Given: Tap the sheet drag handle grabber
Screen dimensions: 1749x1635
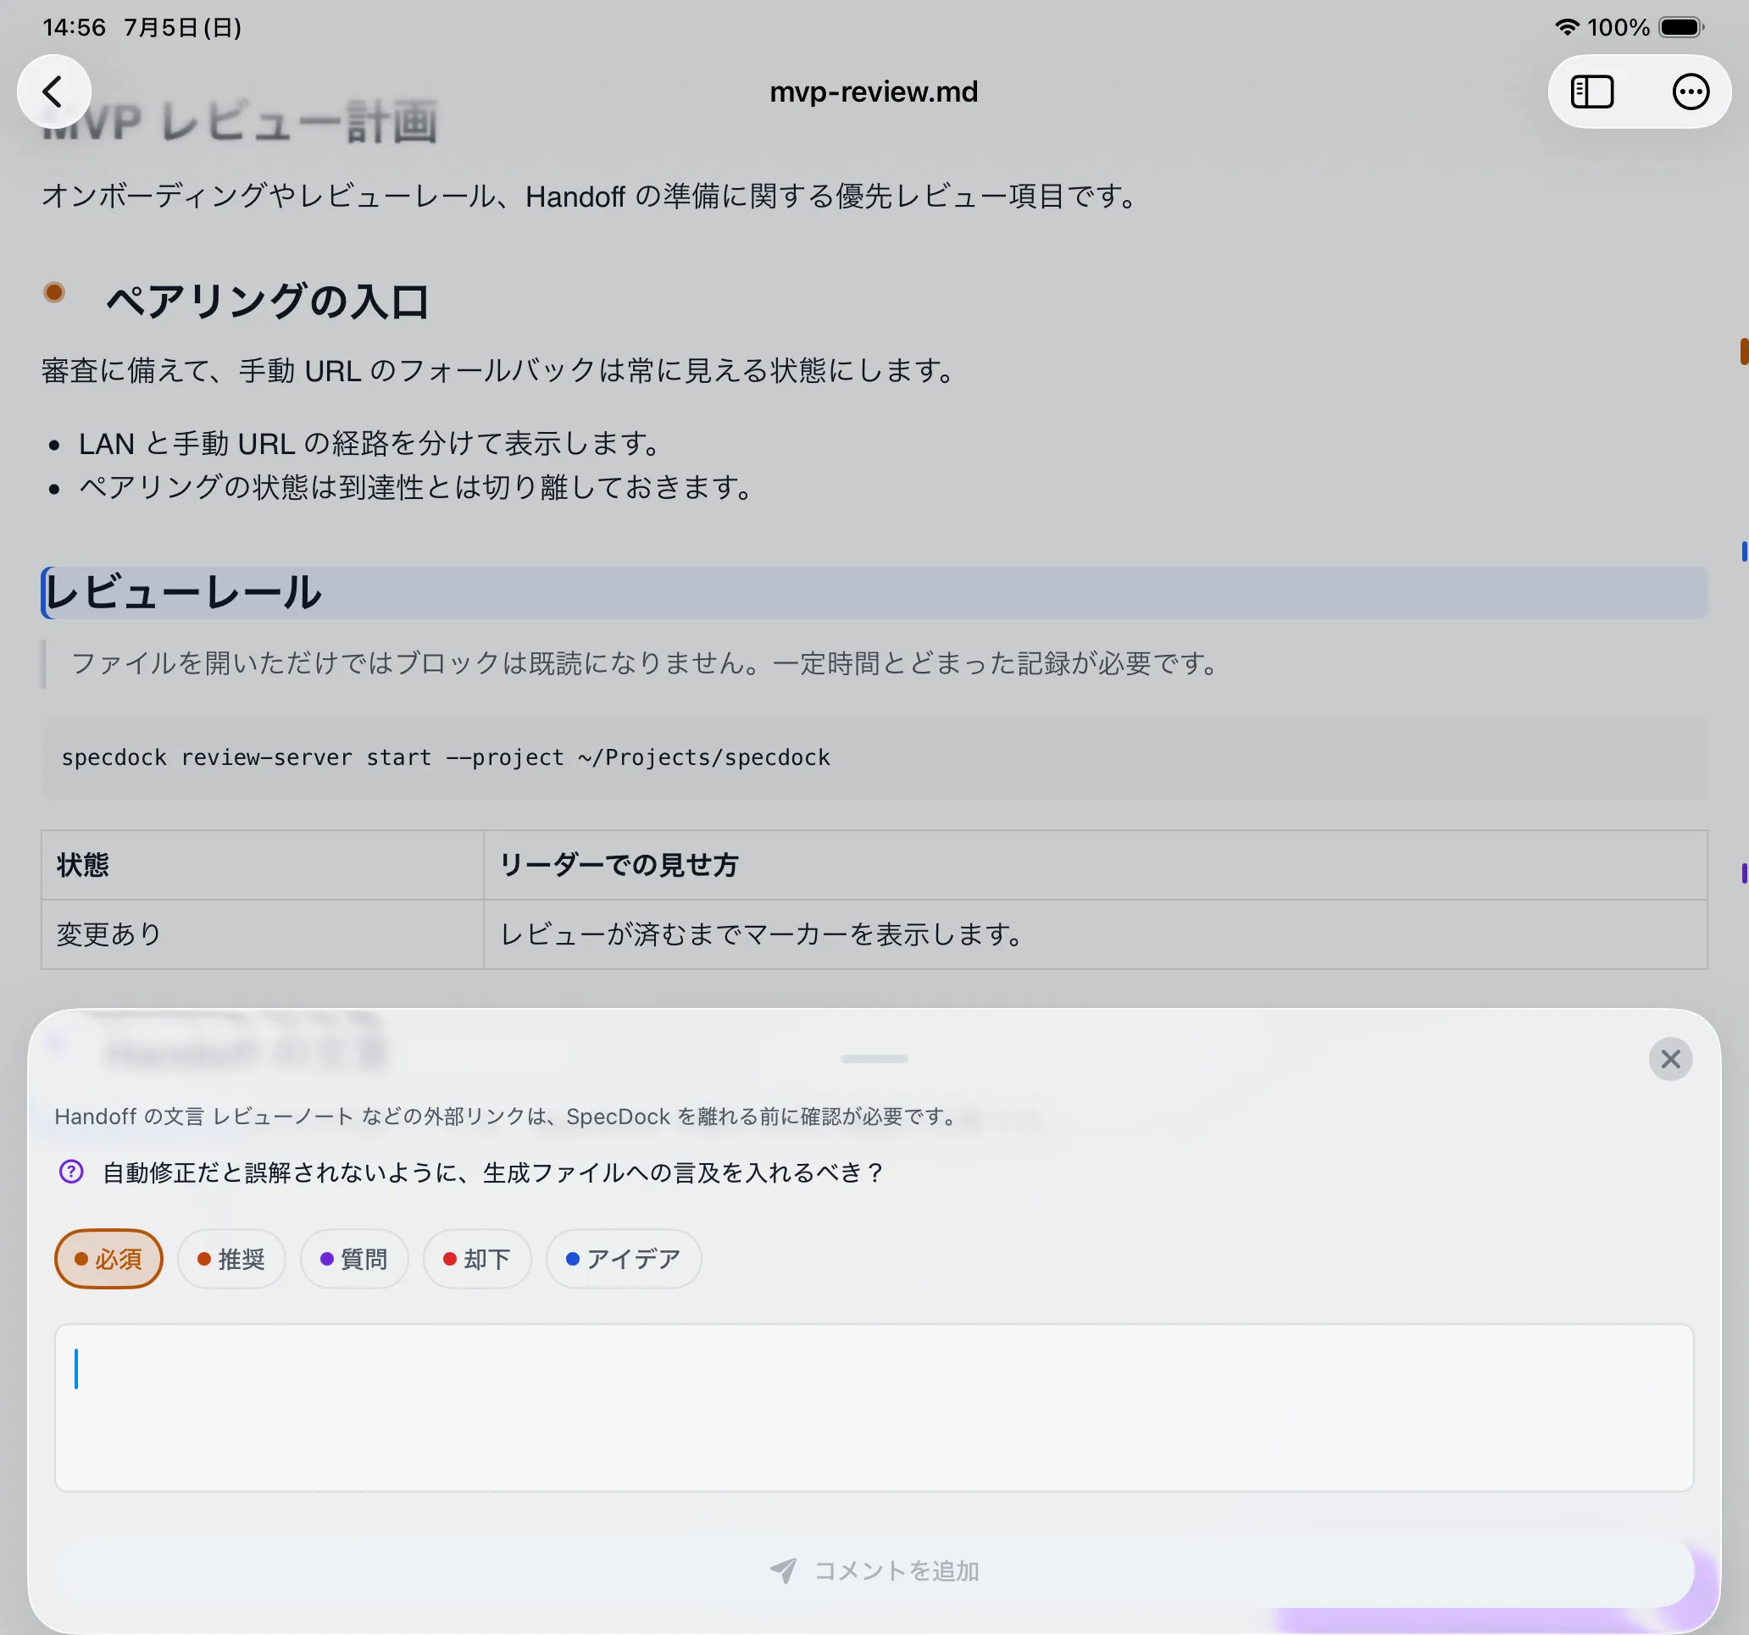Looking at the screenshot, I should [x=874, y=1059].
